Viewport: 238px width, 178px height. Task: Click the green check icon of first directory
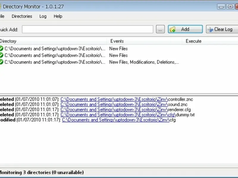(1, 48)
